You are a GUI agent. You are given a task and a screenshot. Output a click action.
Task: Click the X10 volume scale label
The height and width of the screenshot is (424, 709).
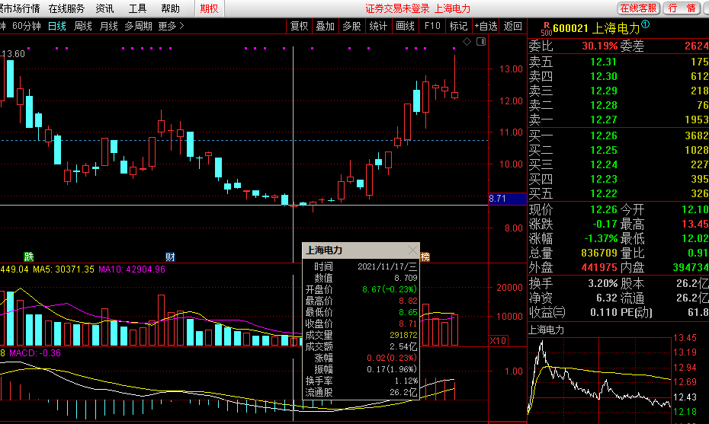[x=499, y=340]
